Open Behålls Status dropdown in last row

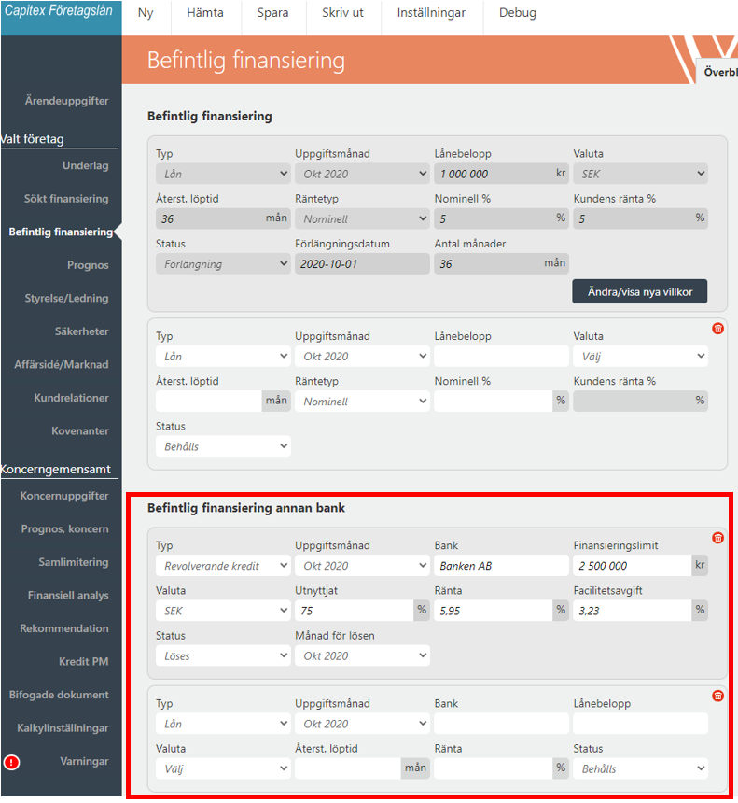click(x=640, y=768)
